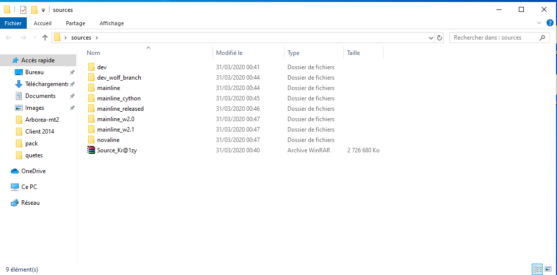Select Réseau in navigation pane

30,203
